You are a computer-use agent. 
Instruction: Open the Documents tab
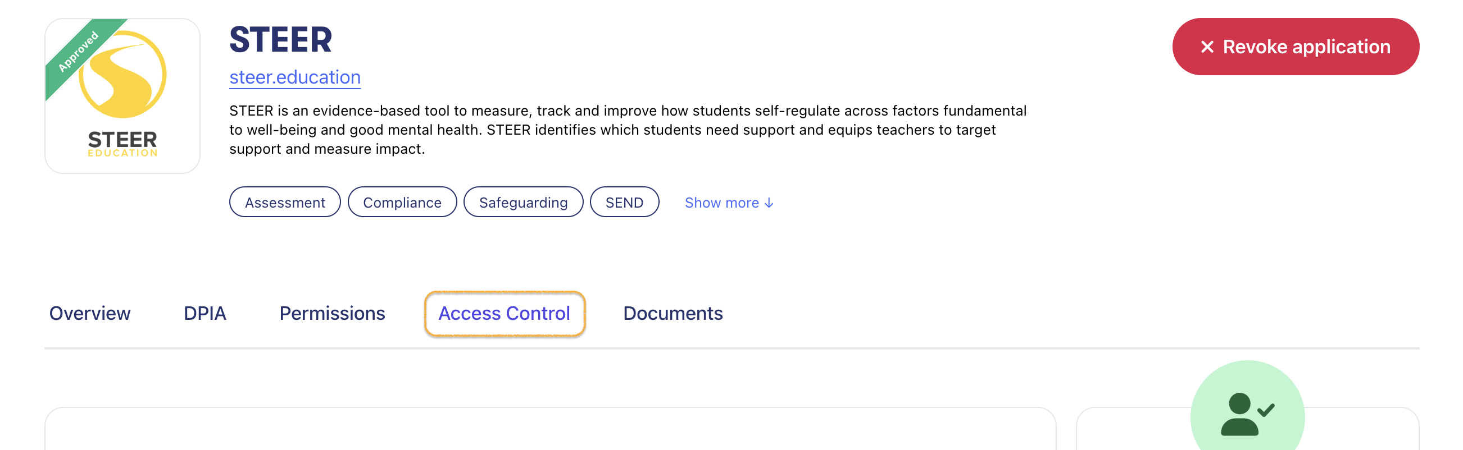pos(673,313)
